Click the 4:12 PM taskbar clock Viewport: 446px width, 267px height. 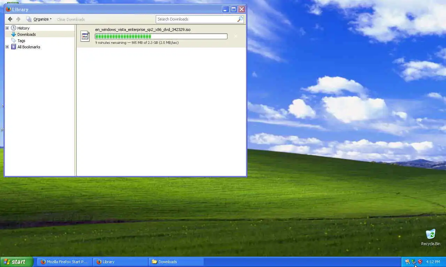(x=433, y=262)
